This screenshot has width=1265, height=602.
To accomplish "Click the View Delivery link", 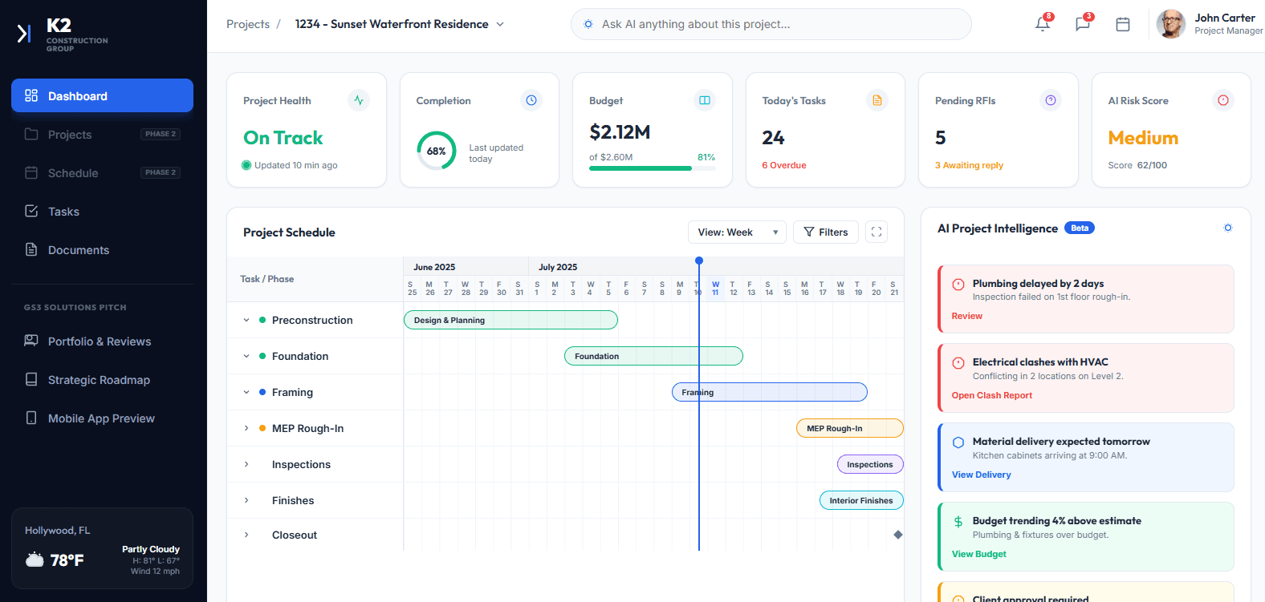I will coord(981,475).
